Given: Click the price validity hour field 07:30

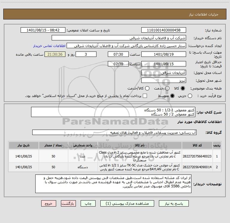Looking at the screenshot, I should [118, 64].
